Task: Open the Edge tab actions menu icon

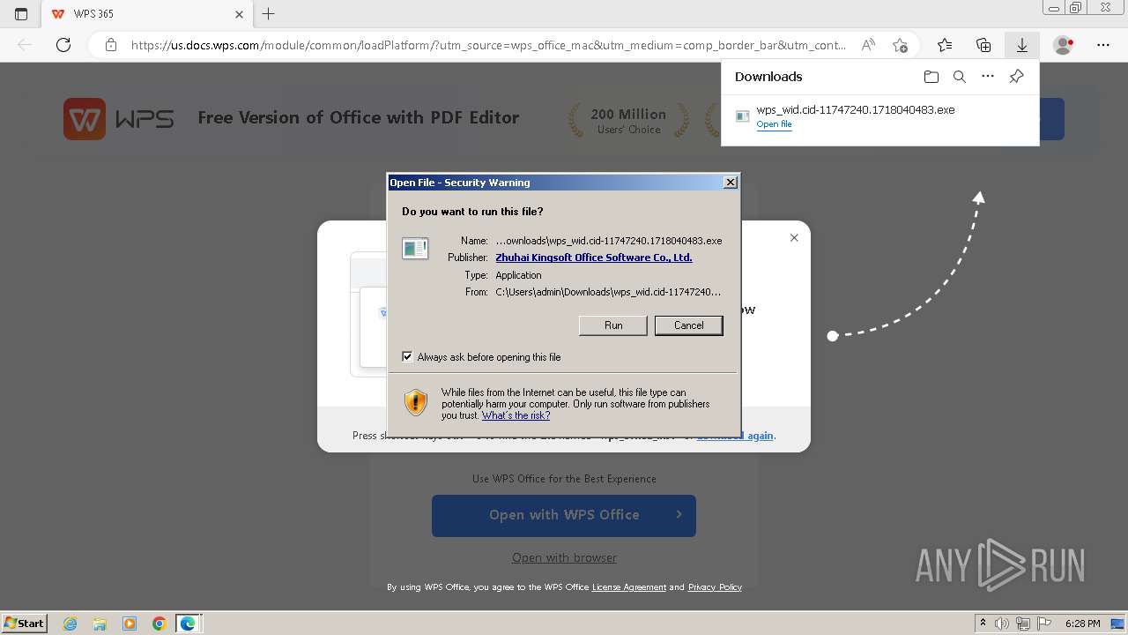Action: [x=21, y=14]
